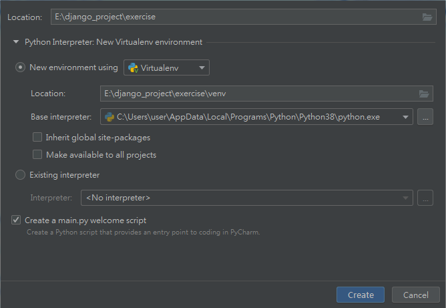
Task: Click the Python icon in Base interpreter field
Action: [x=109, y=117]
